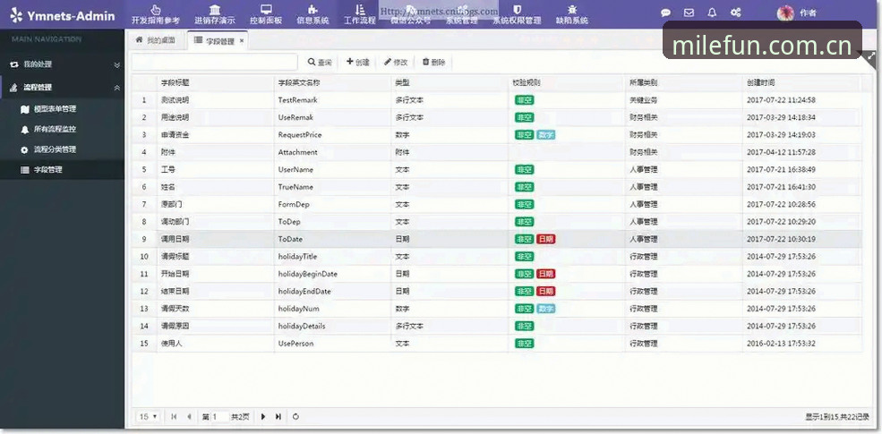Sort by the 字段英文名称 column header

pos(332,82)
